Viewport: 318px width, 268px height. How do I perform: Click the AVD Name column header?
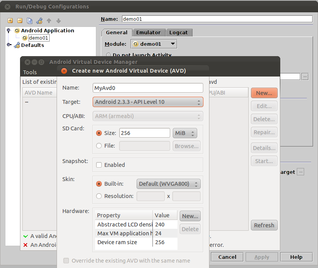coord(40,93)
